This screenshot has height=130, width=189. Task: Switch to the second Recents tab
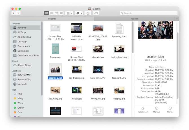click(134, 19)
